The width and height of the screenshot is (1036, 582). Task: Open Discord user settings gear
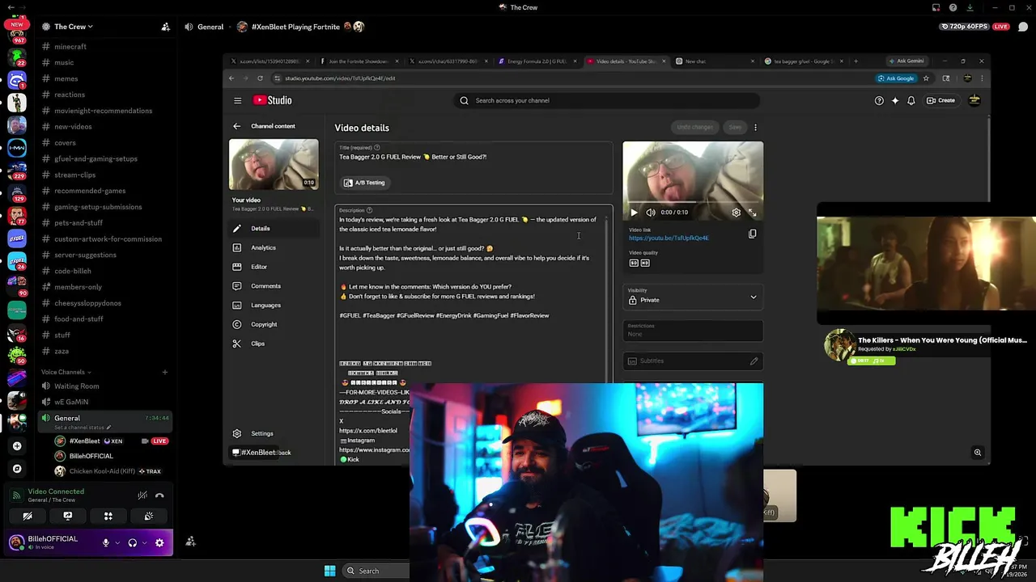[x=159, y=543]
